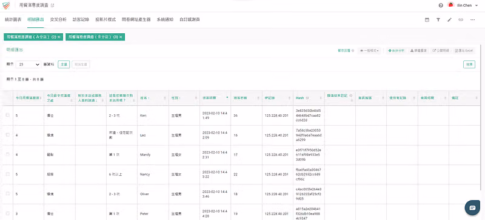Click the public share link button
485x220 pixels.
pos(441,51)
